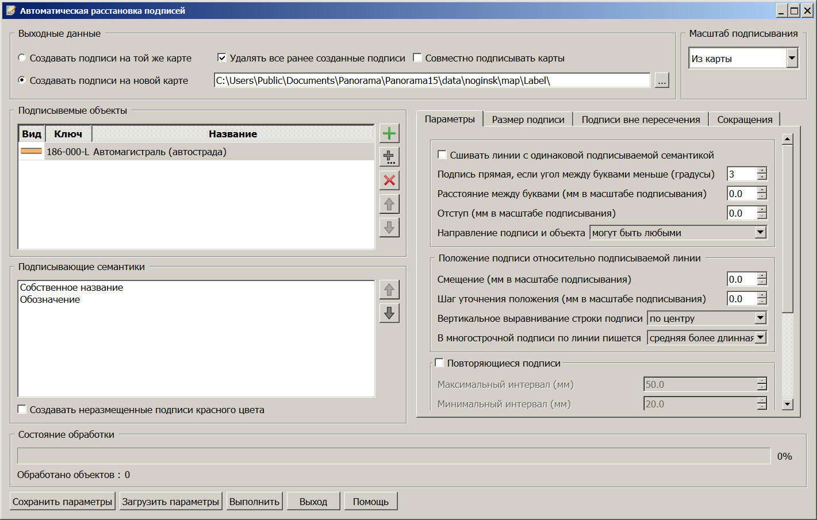Click parameters panel scrollbar up arrow
The image size is (817, 520).
(x=788, y=139)
